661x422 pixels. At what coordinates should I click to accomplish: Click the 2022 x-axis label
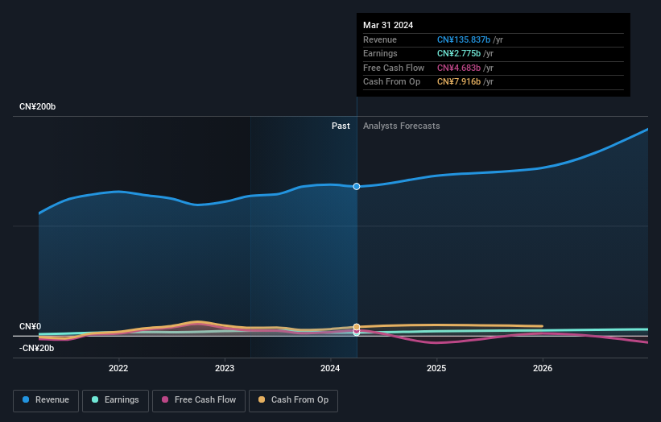pos(118,369)
